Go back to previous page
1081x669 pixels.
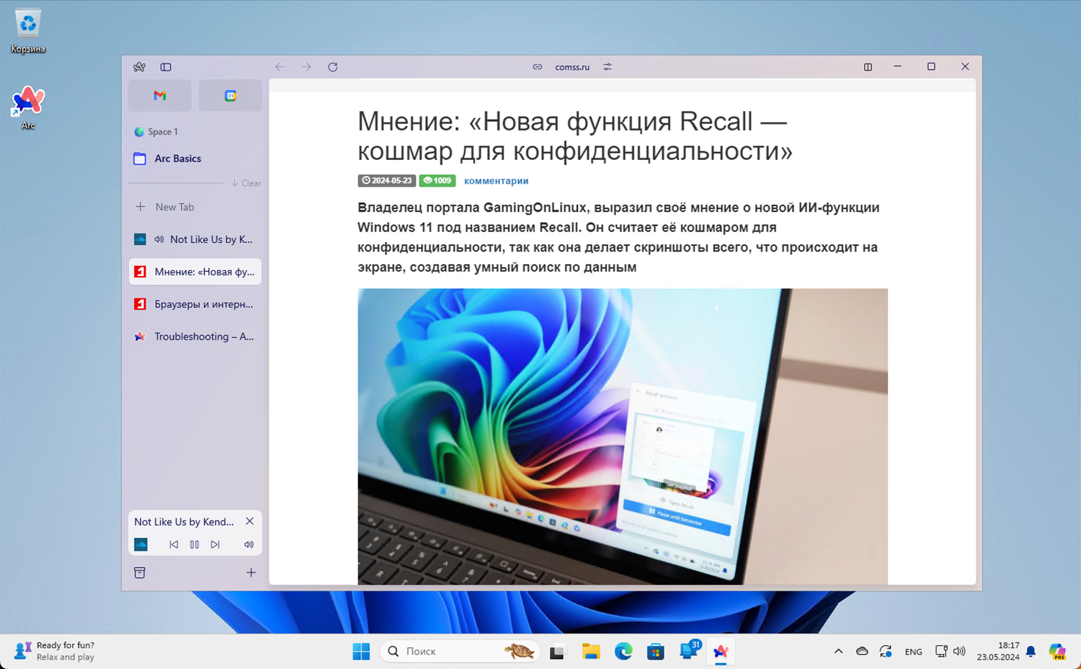(x=280, y=67)
